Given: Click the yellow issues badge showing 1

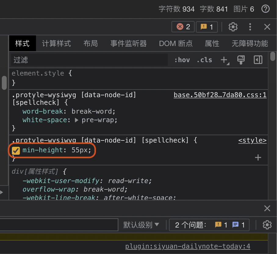Looking at the screenshot, I should pyautogui.click(x=207, y=27).
